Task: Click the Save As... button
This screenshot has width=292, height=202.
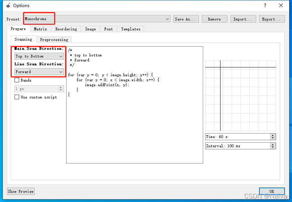Action: (186, 19)
